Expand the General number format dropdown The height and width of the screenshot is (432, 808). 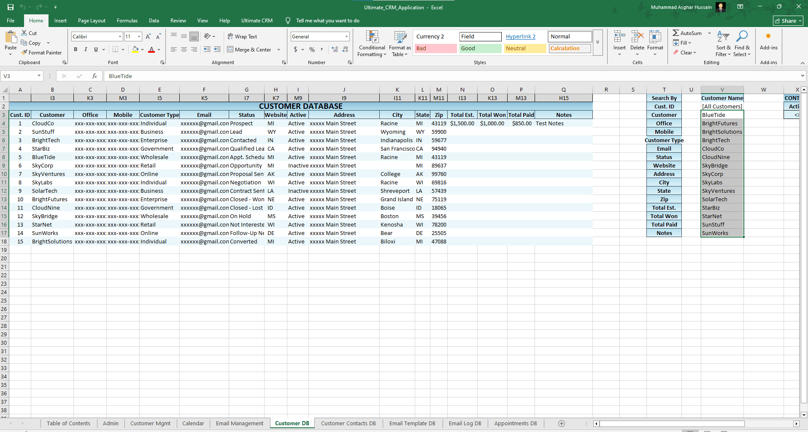(x=346, y=37)
